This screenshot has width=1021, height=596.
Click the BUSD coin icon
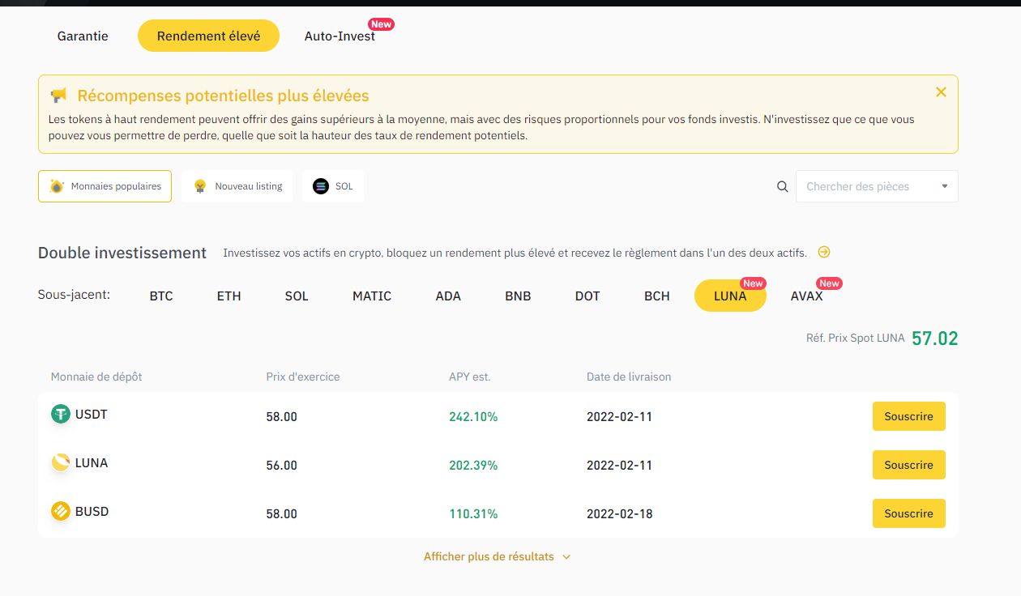click(x=61, y=512)
